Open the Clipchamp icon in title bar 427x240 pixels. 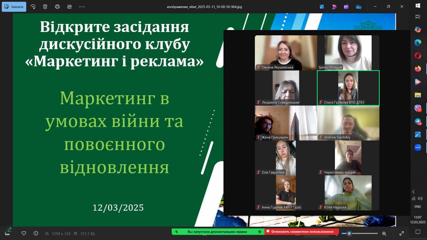346,7
